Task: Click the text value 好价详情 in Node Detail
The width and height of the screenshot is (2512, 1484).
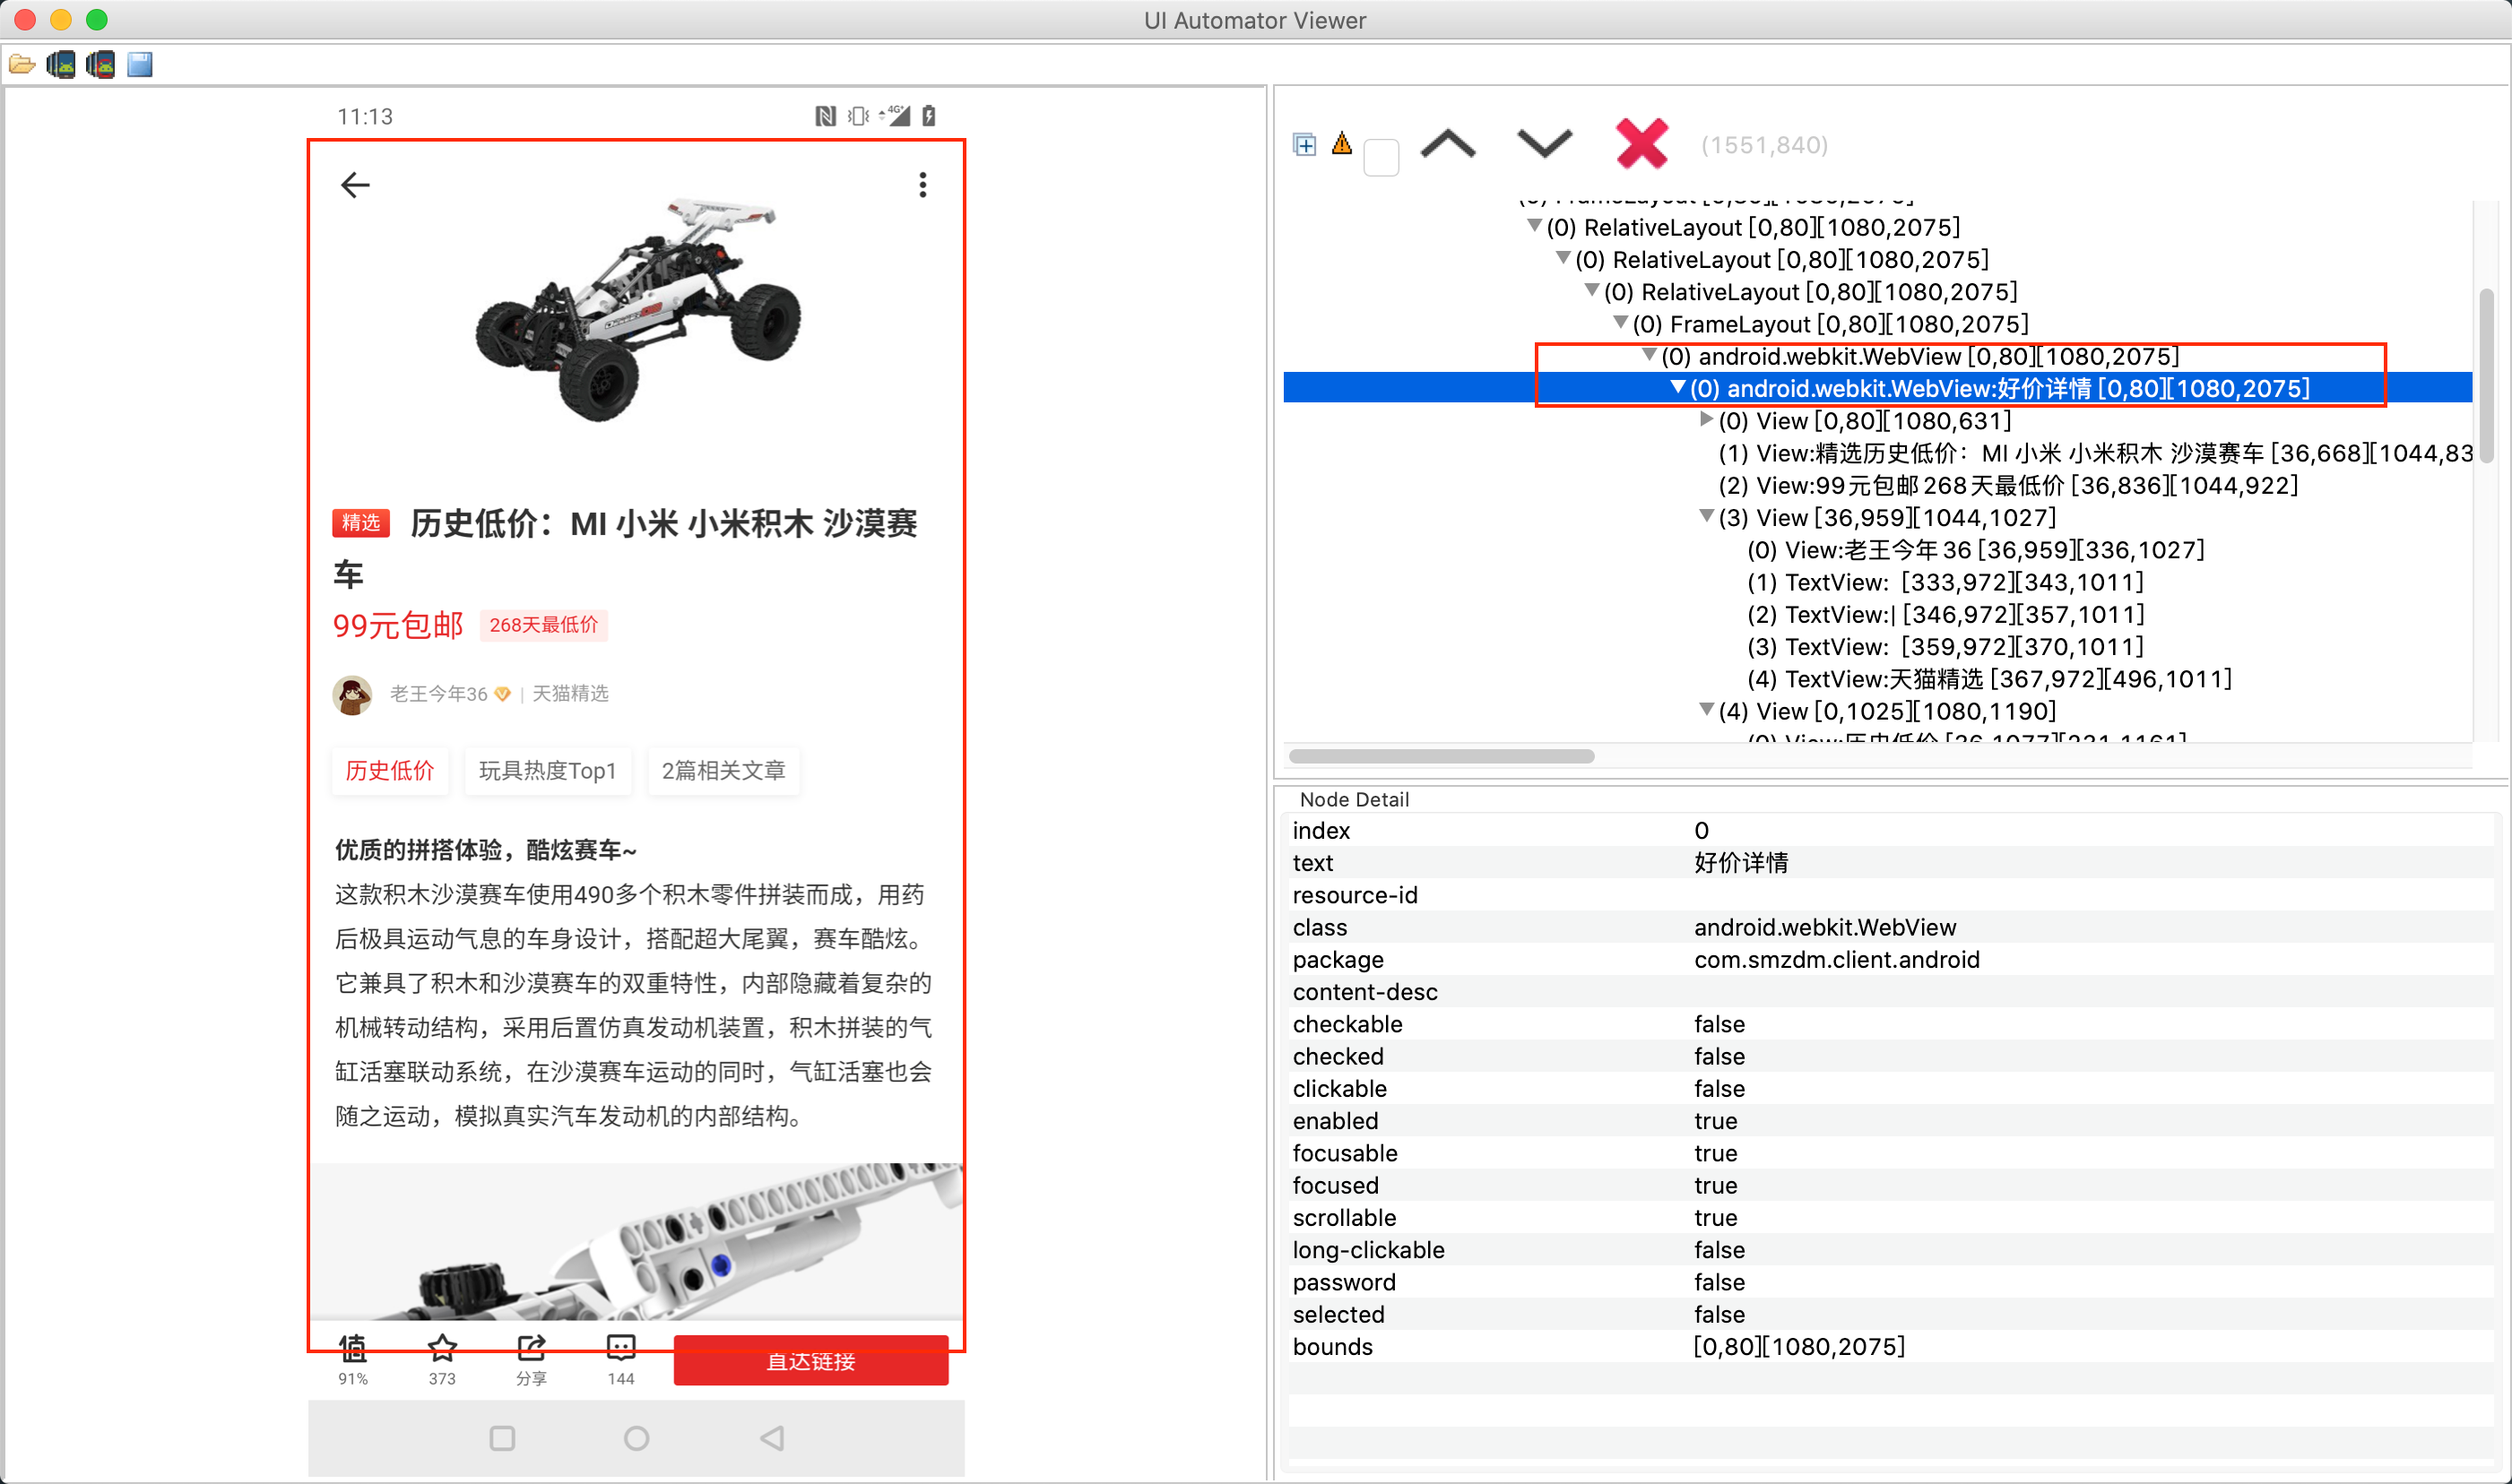Action: (x=1741, y=863)
